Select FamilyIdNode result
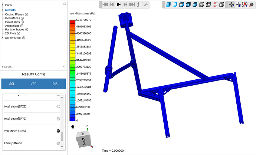This screenshot has height=155, width=256. coord(13,143)
